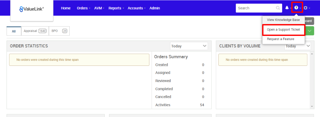The width and height of the screenshot is (320, 117).
Task: Click the Cancelled count row
Action: coord(180,97)
